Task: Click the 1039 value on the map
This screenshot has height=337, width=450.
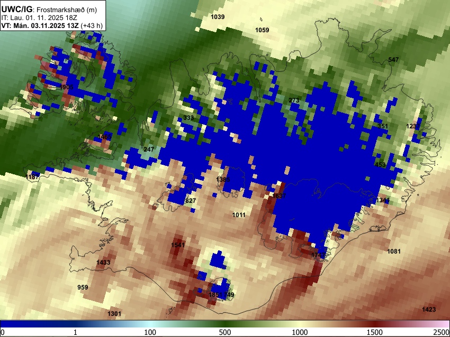Action: point(218,17)
